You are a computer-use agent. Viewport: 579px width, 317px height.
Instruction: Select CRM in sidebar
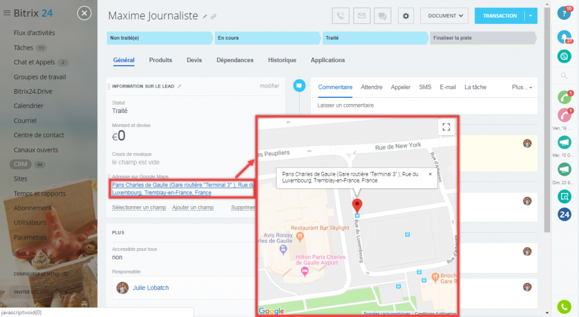20,164
